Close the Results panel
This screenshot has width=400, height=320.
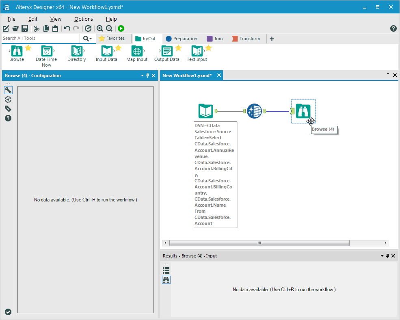(394, 256)
